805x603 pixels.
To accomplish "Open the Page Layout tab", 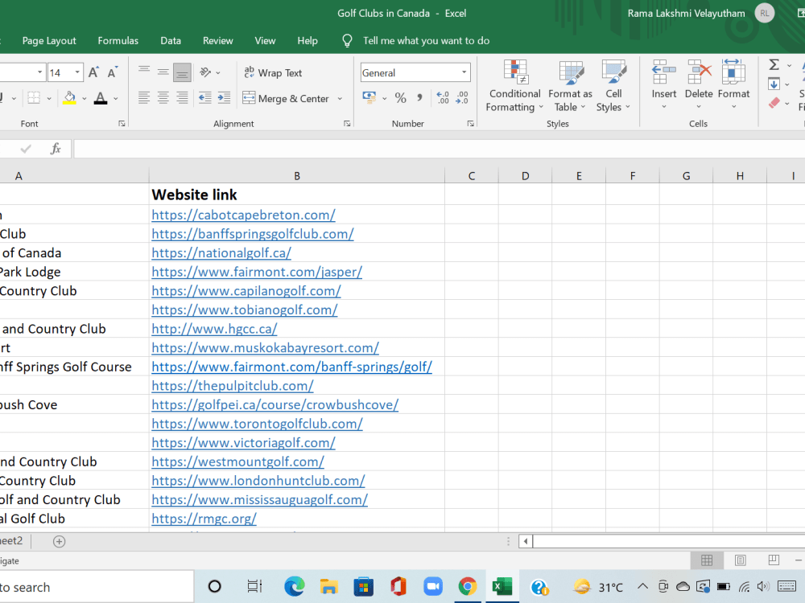I will click(x=49, y=40).
